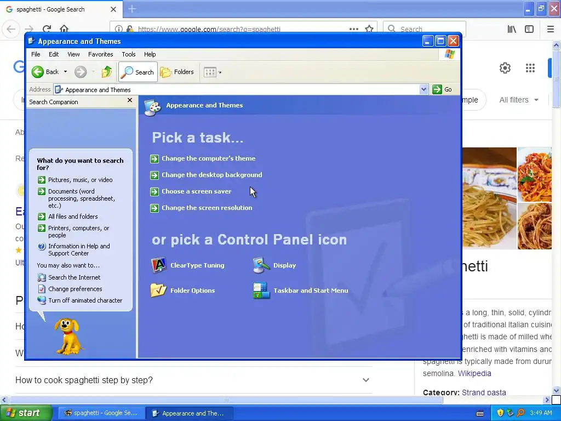Click the Appearance and Themes address field

point(236,89)
